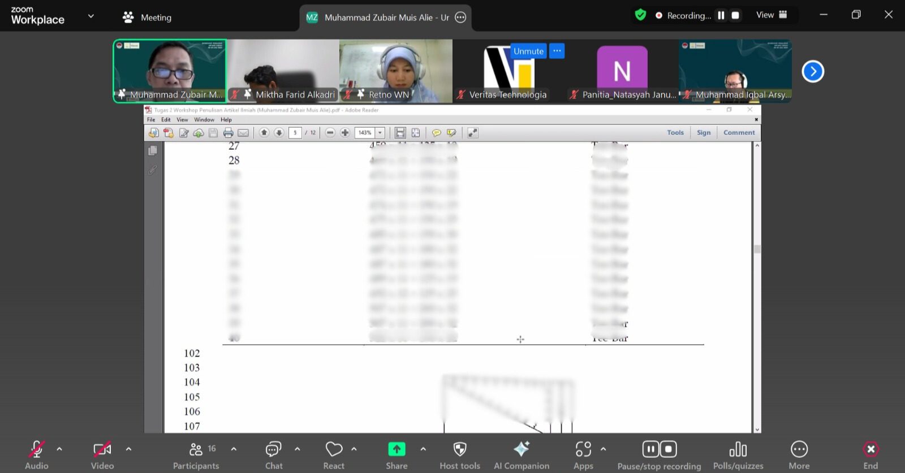
Task: Open the Zoom Workplace dropdown chevron
Action: [x=90, y=16]
